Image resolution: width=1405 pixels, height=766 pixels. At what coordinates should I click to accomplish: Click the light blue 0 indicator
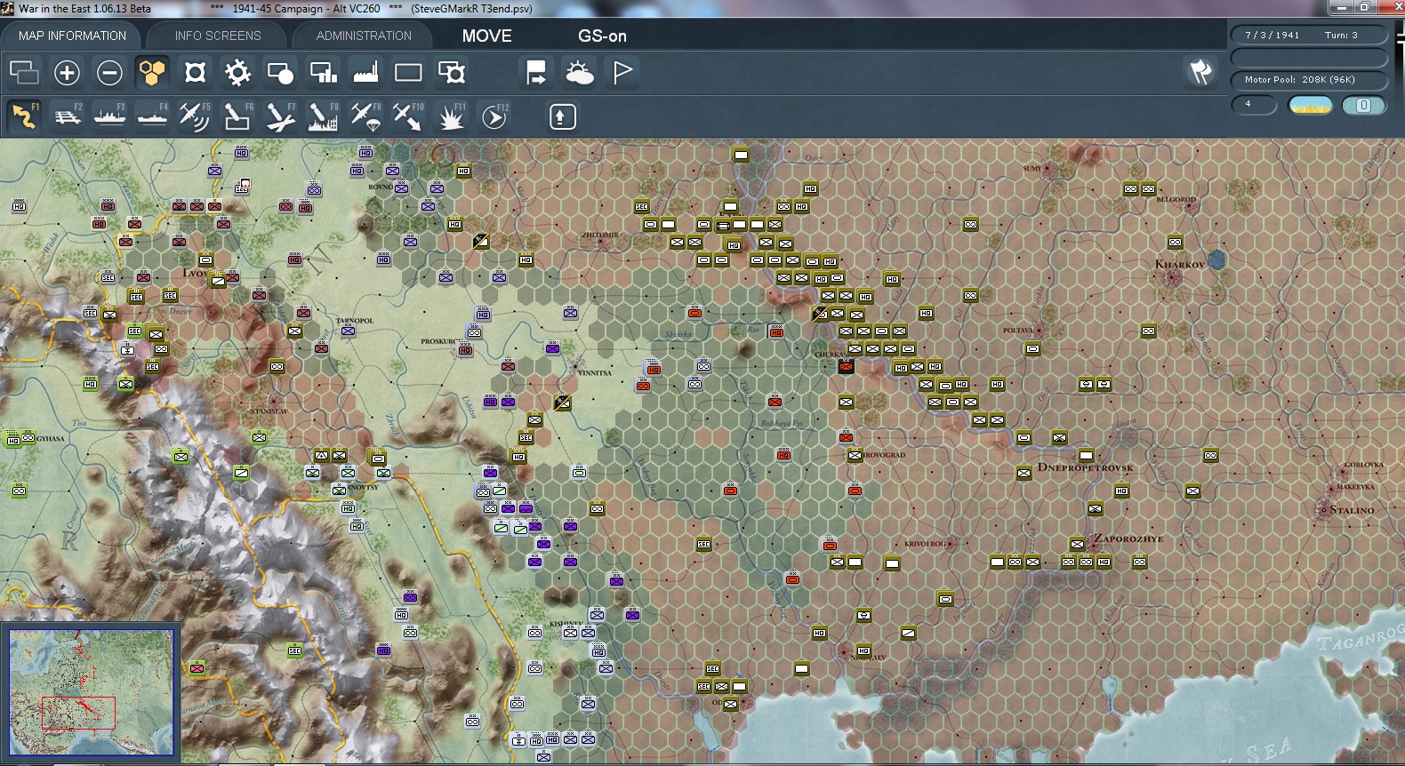(x=1364, y=105)
